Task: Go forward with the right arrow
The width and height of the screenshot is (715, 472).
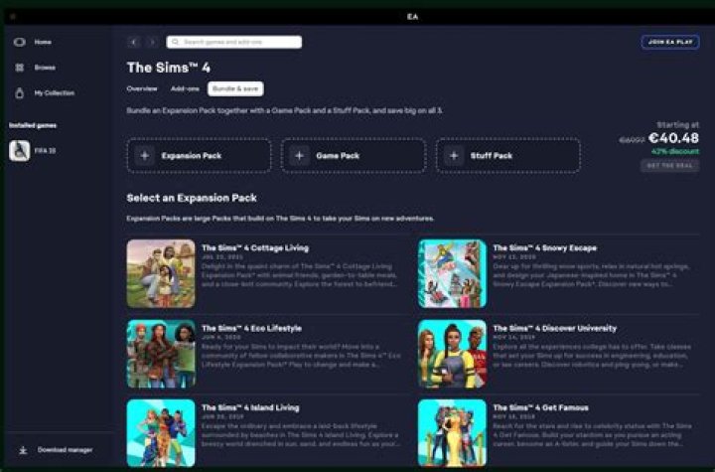Action: pyautogui.click(x=152, y=43)
